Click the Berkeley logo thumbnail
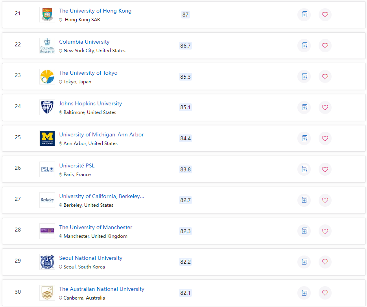Viewport: 367px width, 307px height. tap(47, 200)
